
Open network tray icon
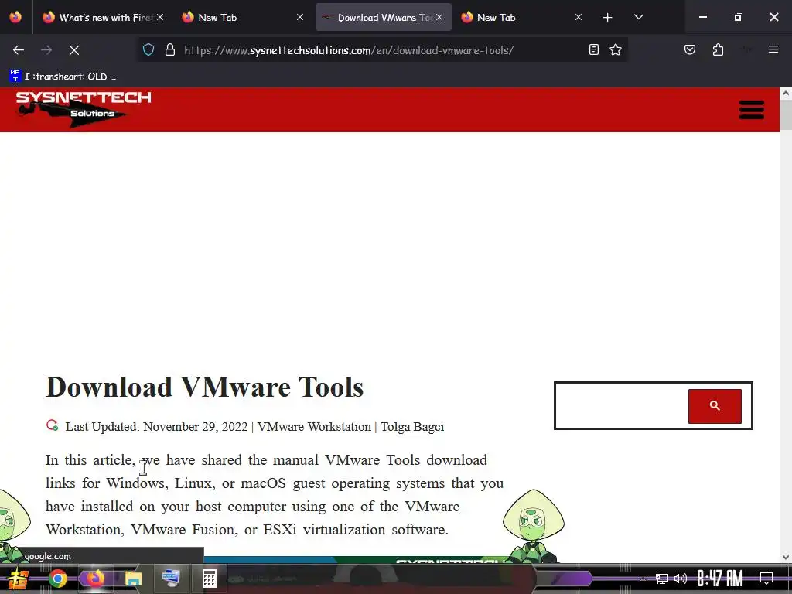click(661, 579)
